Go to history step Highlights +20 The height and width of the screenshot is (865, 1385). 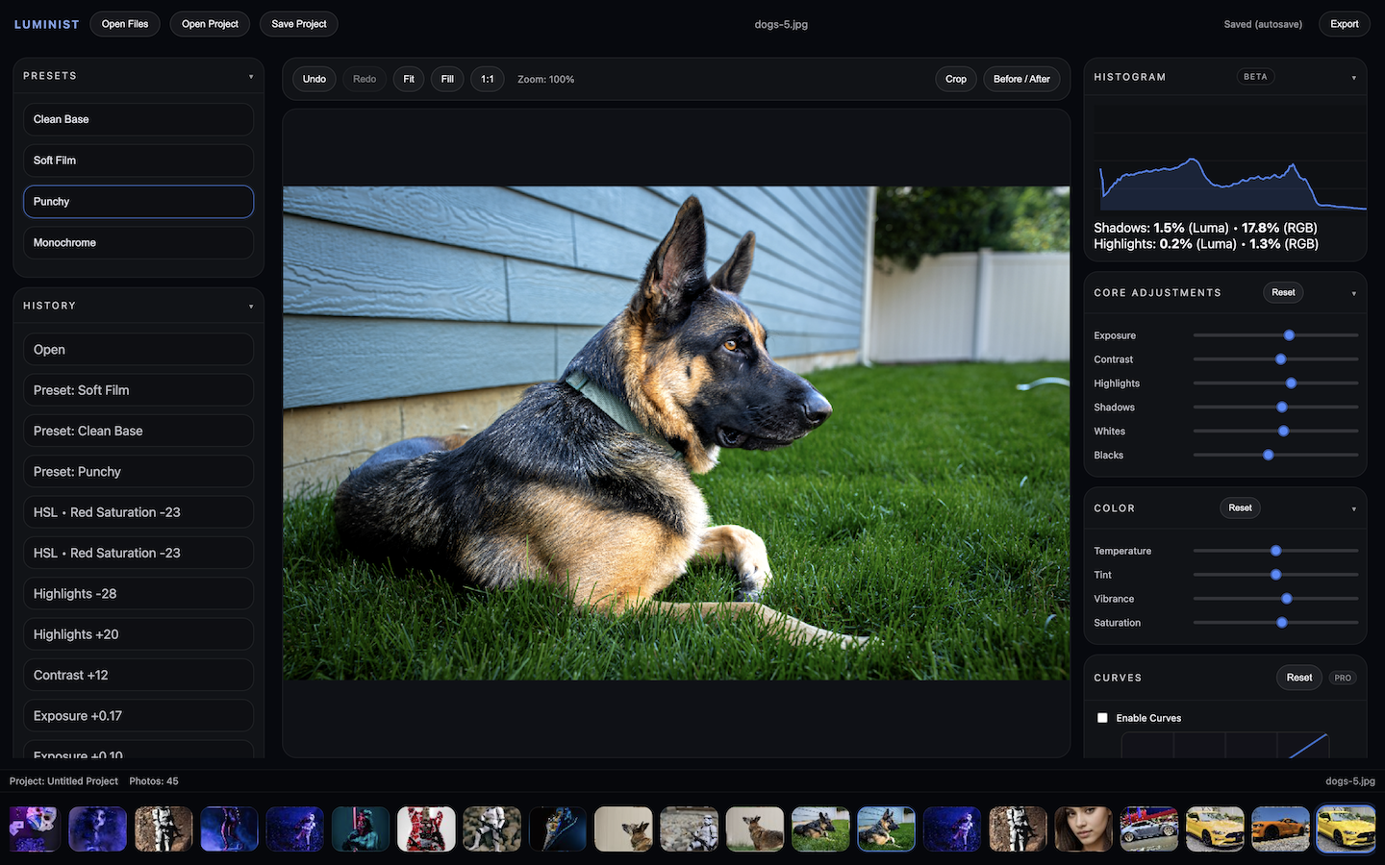point(138,634)
